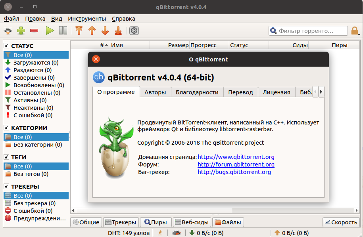Image resolution: width=363 pixels, height=237 pixels.
Task: Click the green plus add torrent file icon
Action: click(21, 31)
